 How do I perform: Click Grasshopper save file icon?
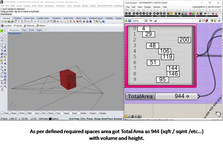[130, 21]
